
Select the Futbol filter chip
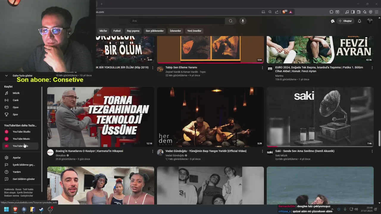pos(117,31)
